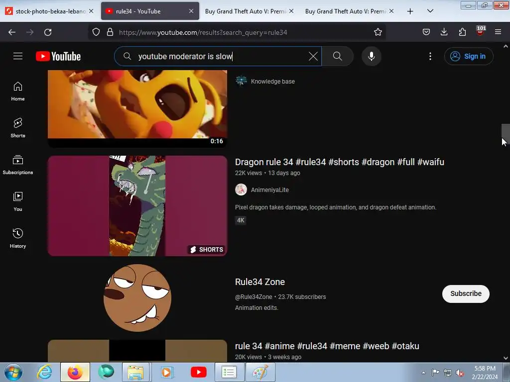The image size is (510, 382).
Task: Open a new browser tab
Action: [x=410, y=11]
